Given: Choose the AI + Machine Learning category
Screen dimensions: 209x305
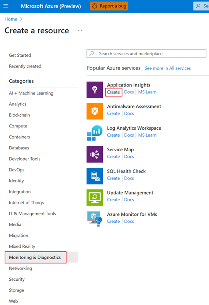Looking at the screenshot, I should coord(31,93).
